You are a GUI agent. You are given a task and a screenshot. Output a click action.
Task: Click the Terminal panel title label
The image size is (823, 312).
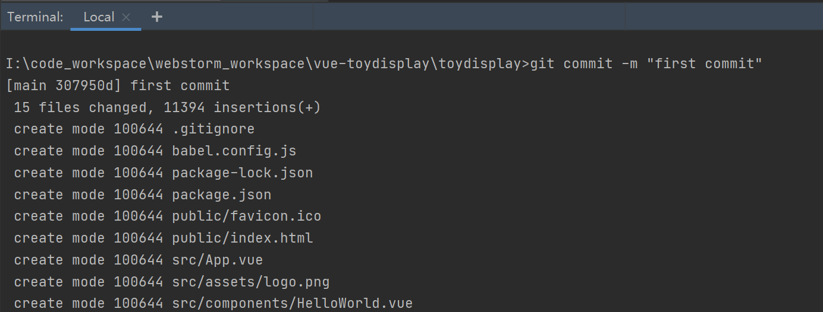point(35,17)
